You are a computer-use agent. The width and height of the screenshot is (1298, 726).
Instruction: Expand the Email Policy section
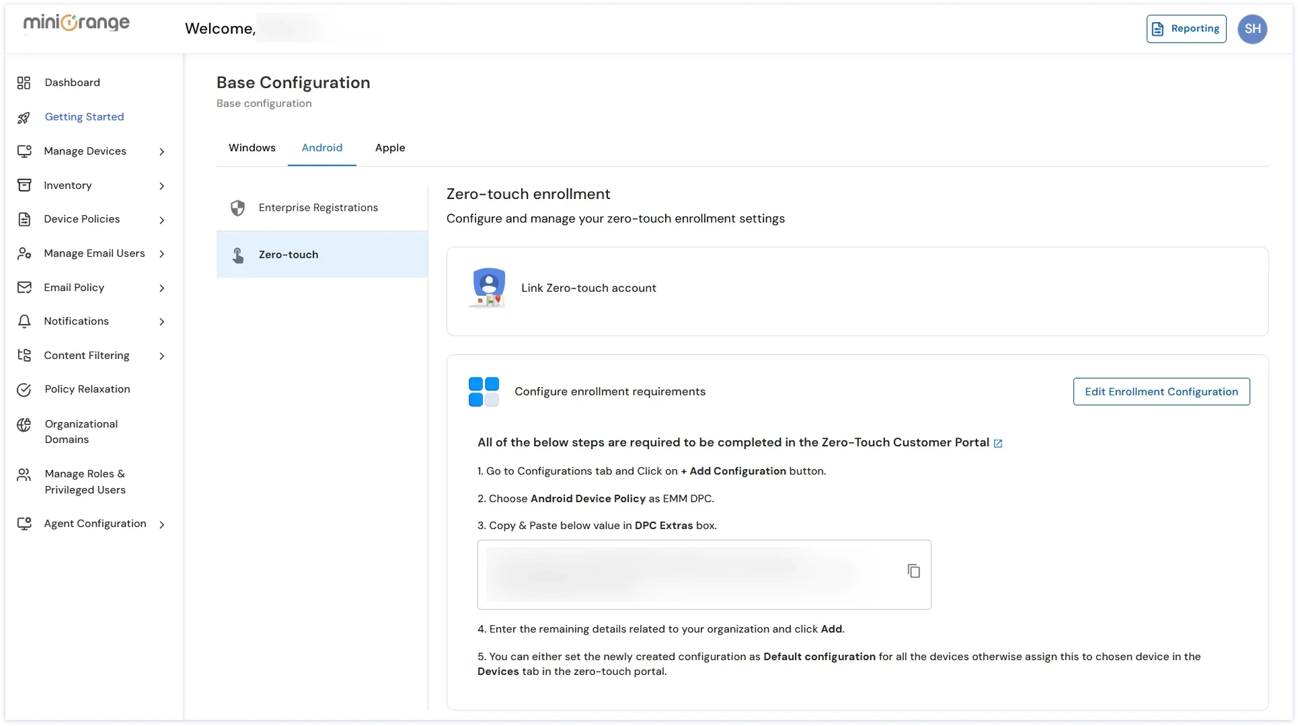pyautogui.click(x=162, y=288)
